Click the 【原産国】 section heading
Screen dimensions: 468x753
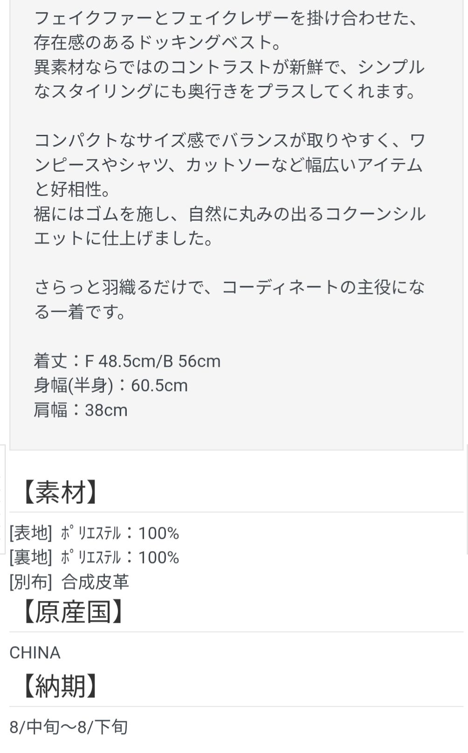(x=73, y=612)
